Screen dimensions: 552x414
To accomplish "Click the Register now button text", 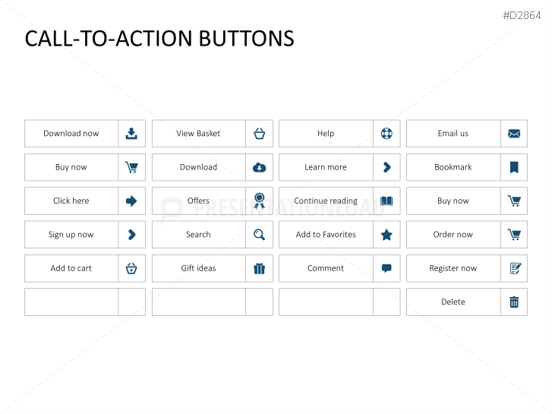I will click(x=453, y=268).
